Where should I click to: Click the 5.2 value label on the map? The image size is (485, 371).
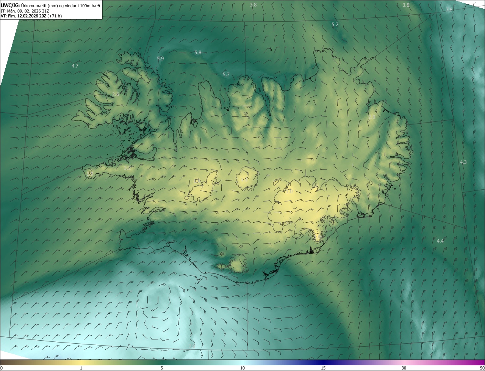pyautogui.click(x=335, y=24)
